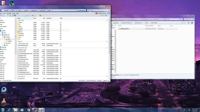Select the 'action' folder row
Image resolution: width=200 pixels, height=112 pixels.
tap(43, 22)
